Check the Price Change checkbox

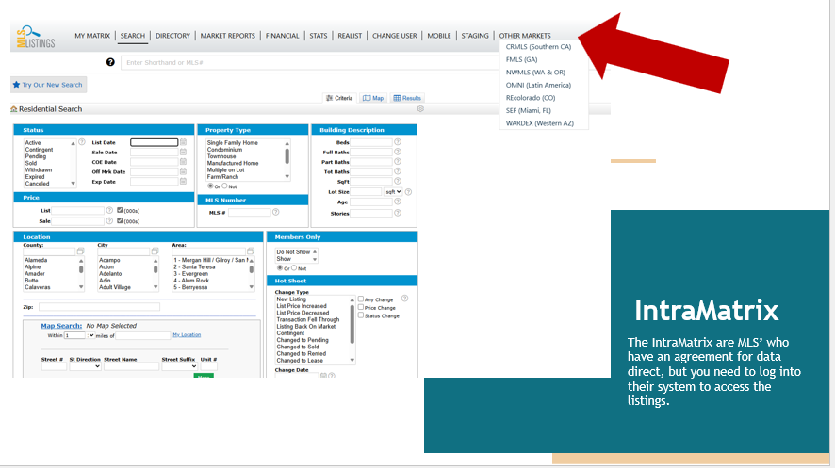(361, 307)
